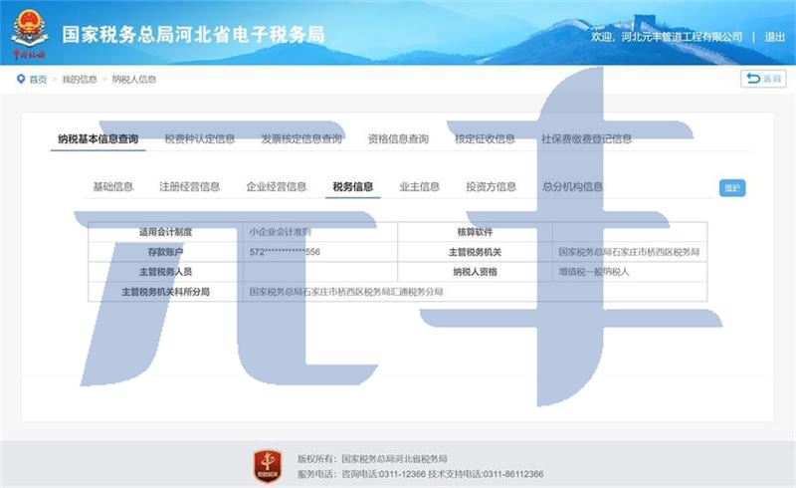Click the China Tax emblem logo in the header
The height and width of the screenshot is (488, 796).
pyautogui.click(x=29, y=31)
